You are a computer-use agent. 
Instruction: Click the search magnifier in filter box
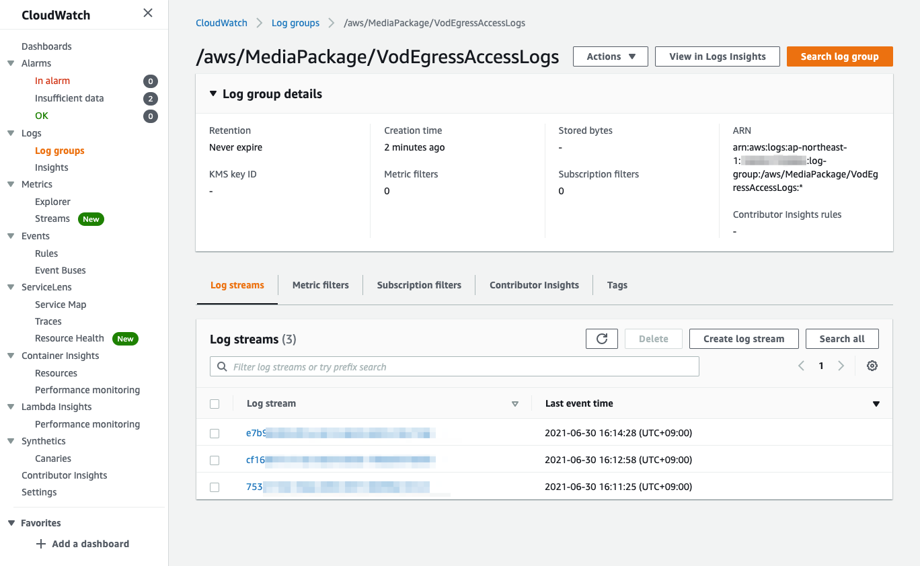[222, 367]
